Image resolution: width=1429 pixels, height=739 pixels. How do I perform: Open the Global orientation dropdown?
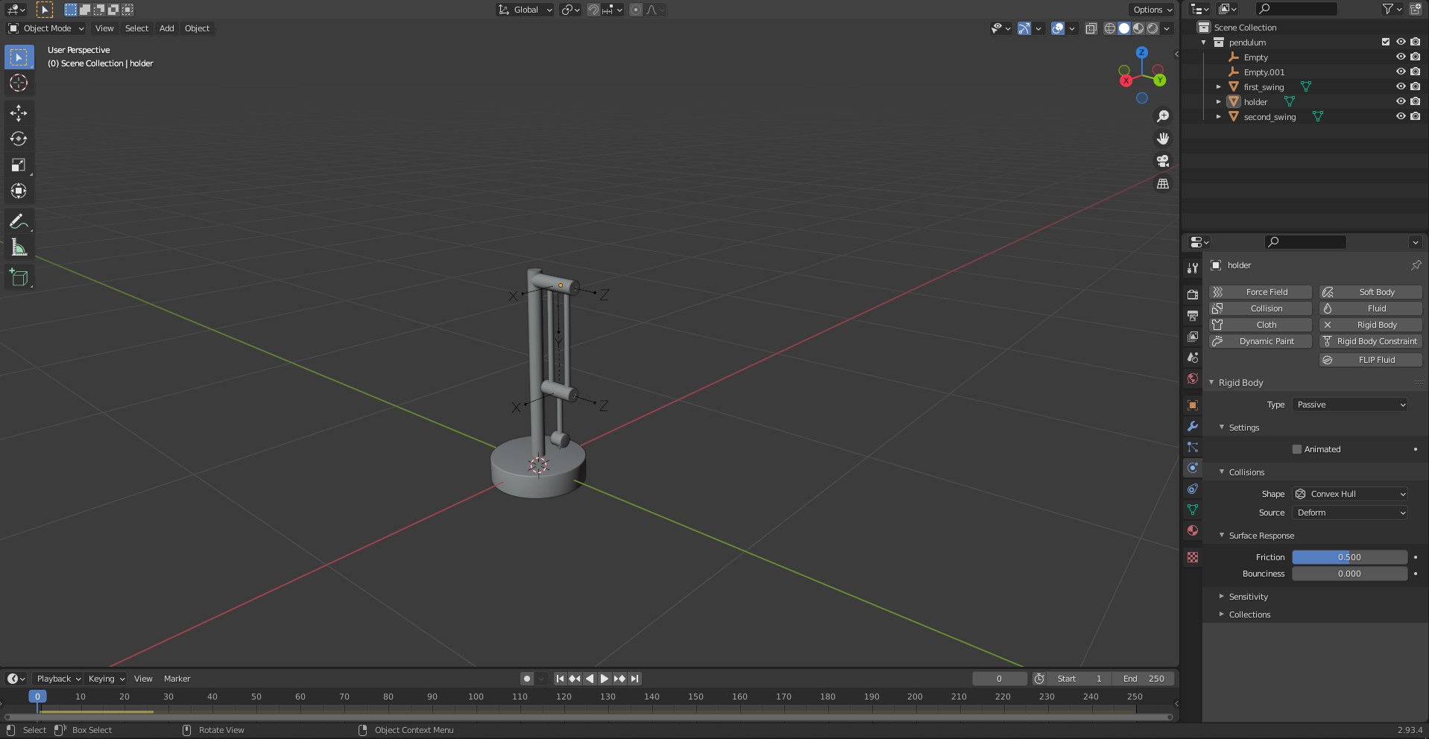[x=526, y=10]
